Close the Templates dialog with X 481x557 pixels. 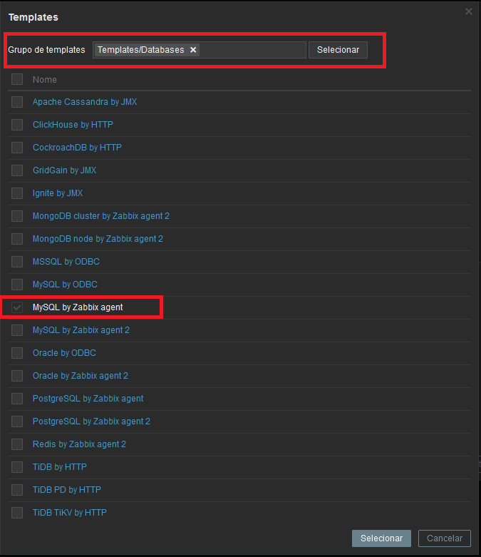[x=469, y=11]
